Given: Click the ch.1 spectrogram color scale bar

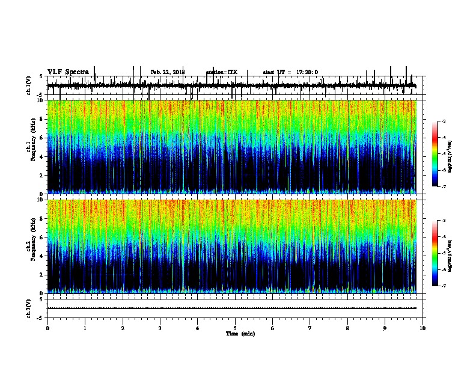Looking at the screenshot, I should (435, 154).
